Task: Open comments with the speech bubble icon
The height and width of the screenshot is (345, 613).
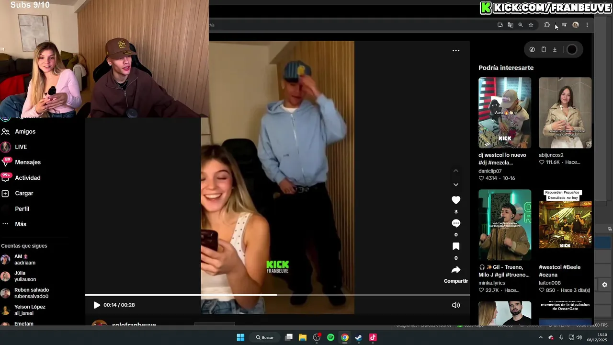Action: [x=456, y=223]
